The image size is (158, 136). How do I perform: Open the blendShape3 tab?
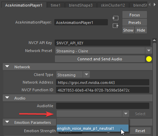(x=81, y=5)
